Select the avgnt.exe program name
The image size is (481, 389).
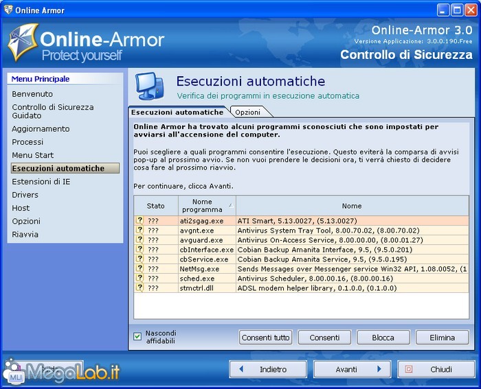pos(197,231)
